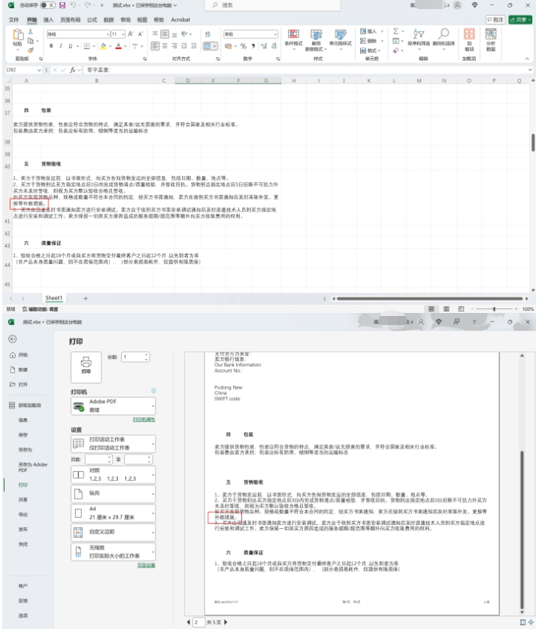Toggle Bold formatting in ribbon
This screenshot has height=632, width=536.
pos(51,46)
